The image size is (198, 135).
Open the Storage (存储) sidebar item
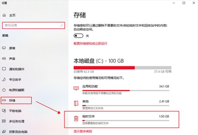(16, 100)
